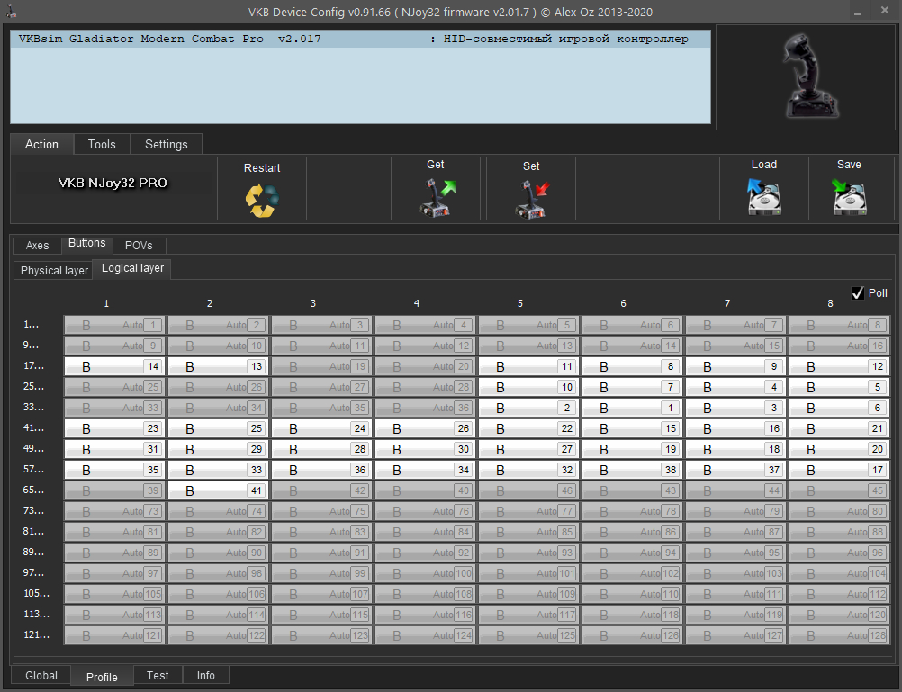Viewport: 902px width, 692px height.
Task: Click the app icon in title bar
Action: click(x=11, y=12)
